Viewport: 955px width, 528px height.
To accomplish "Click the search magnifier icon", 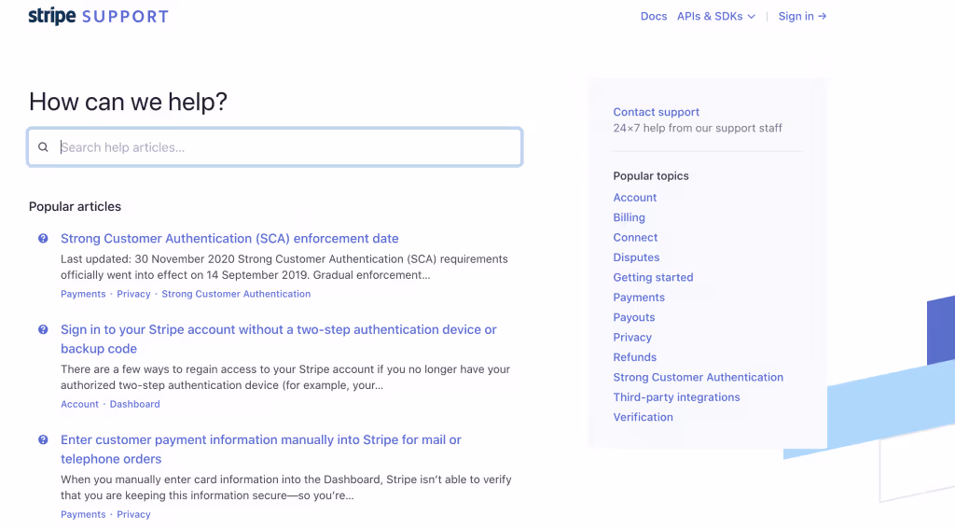I will (x=43, y=147).
